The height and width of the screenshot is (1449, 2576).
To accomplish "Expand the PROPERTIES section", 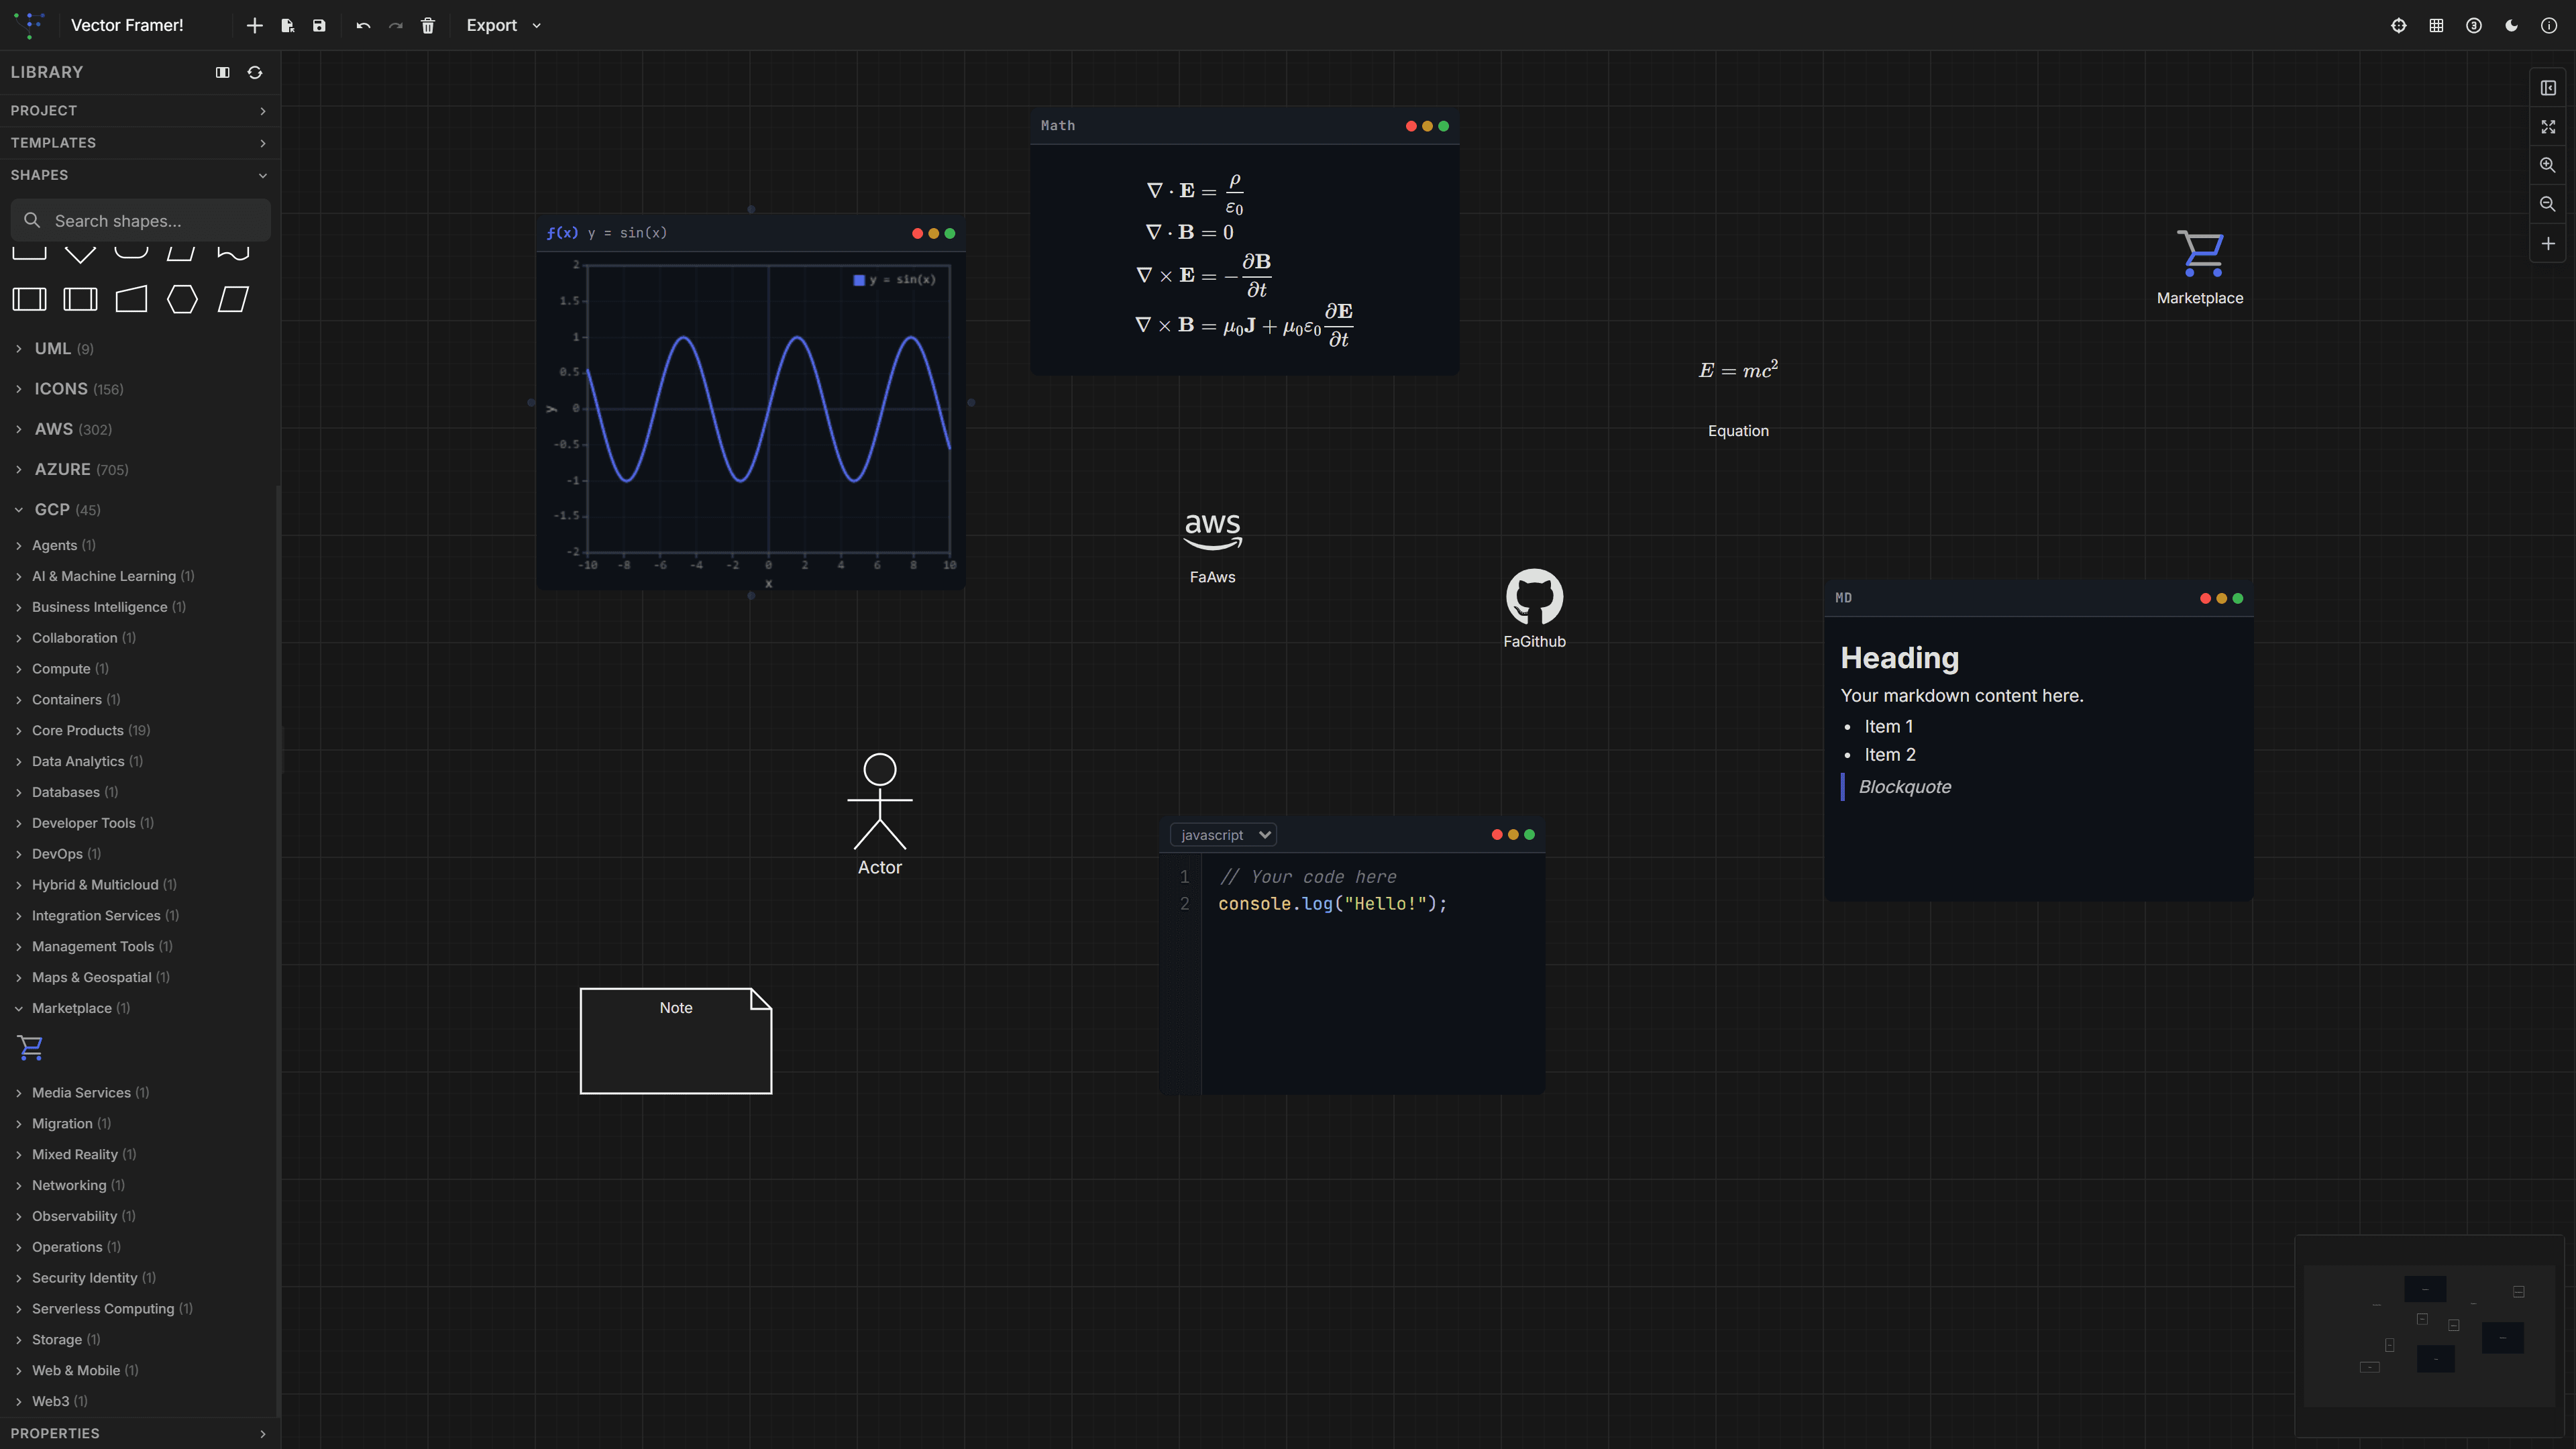I will 140,1433.
